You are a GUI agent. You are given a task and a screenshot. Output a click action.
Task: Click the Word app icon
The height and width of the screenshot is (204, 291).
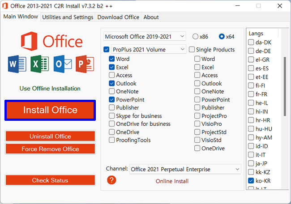tap(17, 64)
